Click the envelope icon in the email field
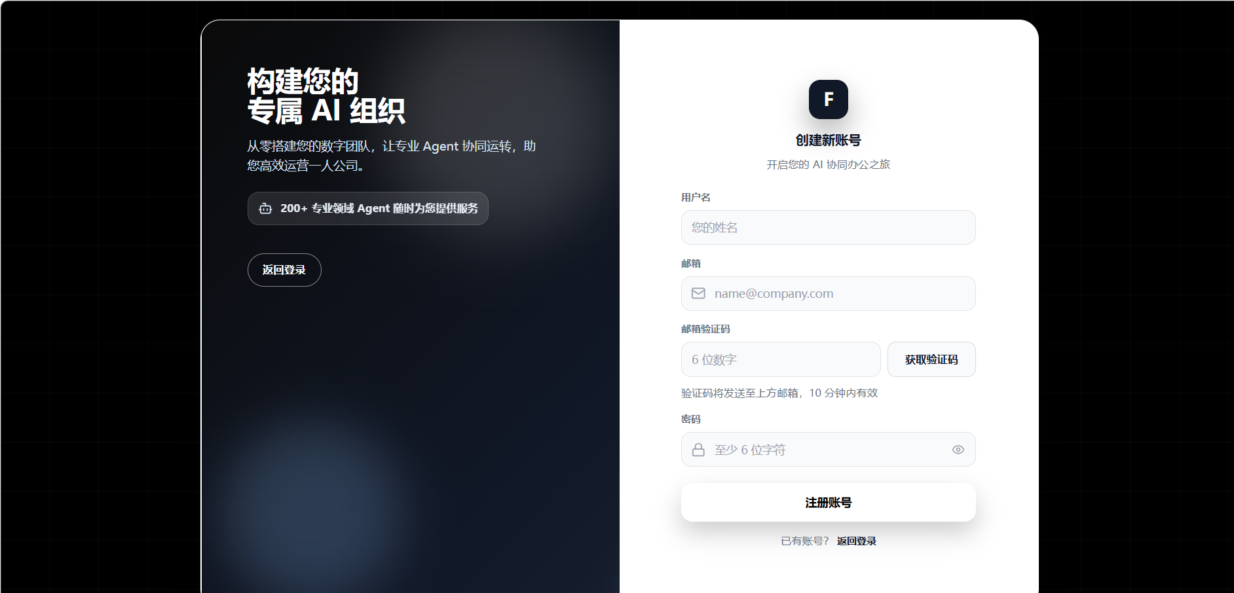Viewport: 1234px width, 593px height. click(698, 293)
